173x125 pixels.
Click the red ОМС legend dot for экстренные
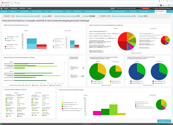point(5,47)
